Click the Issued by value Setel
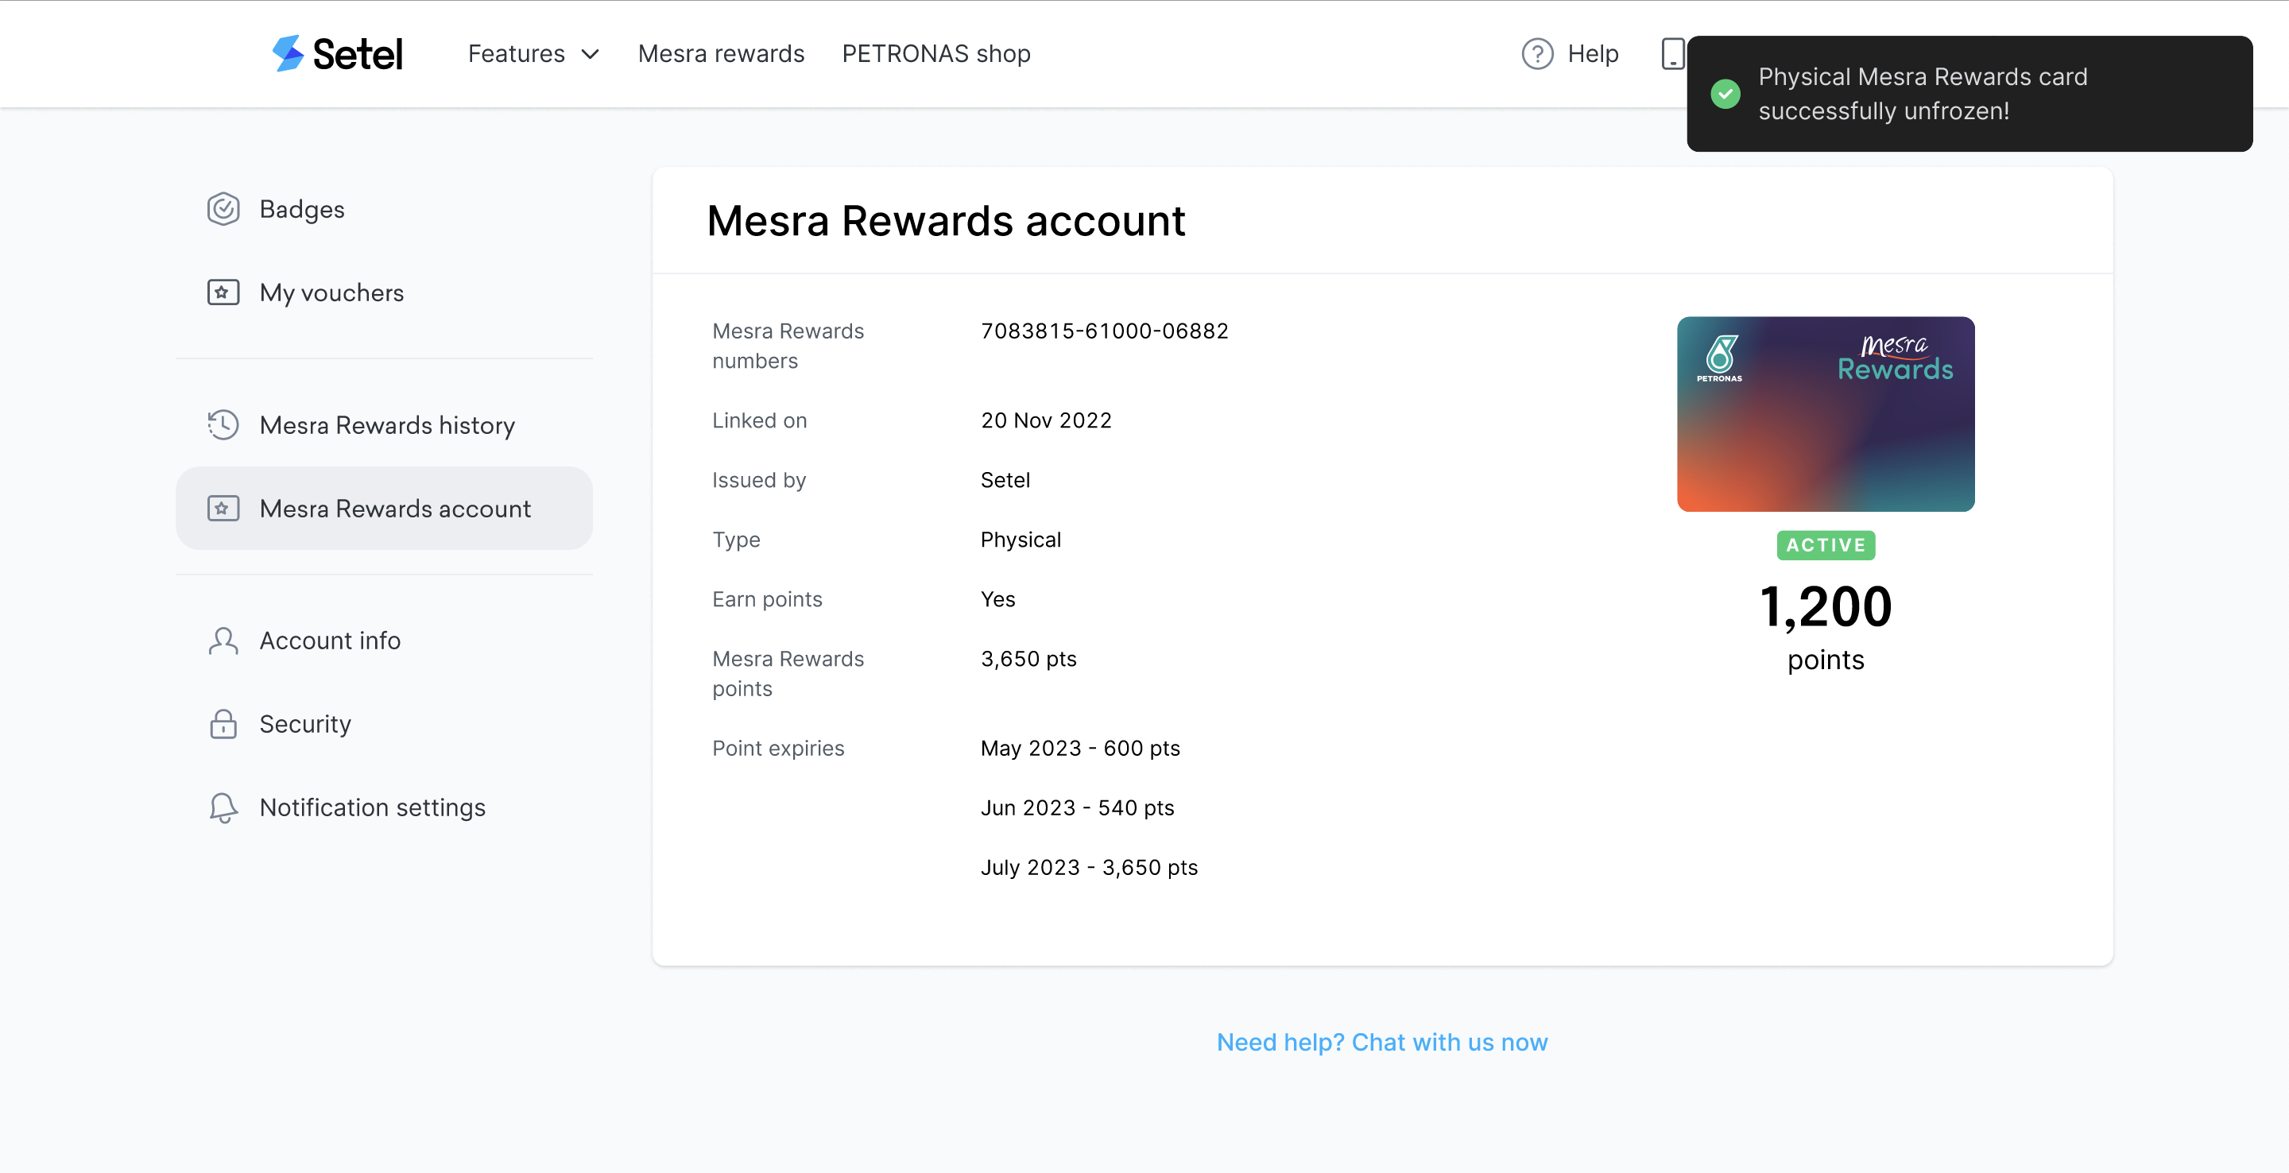2289x1173 pixels. 1005,480
